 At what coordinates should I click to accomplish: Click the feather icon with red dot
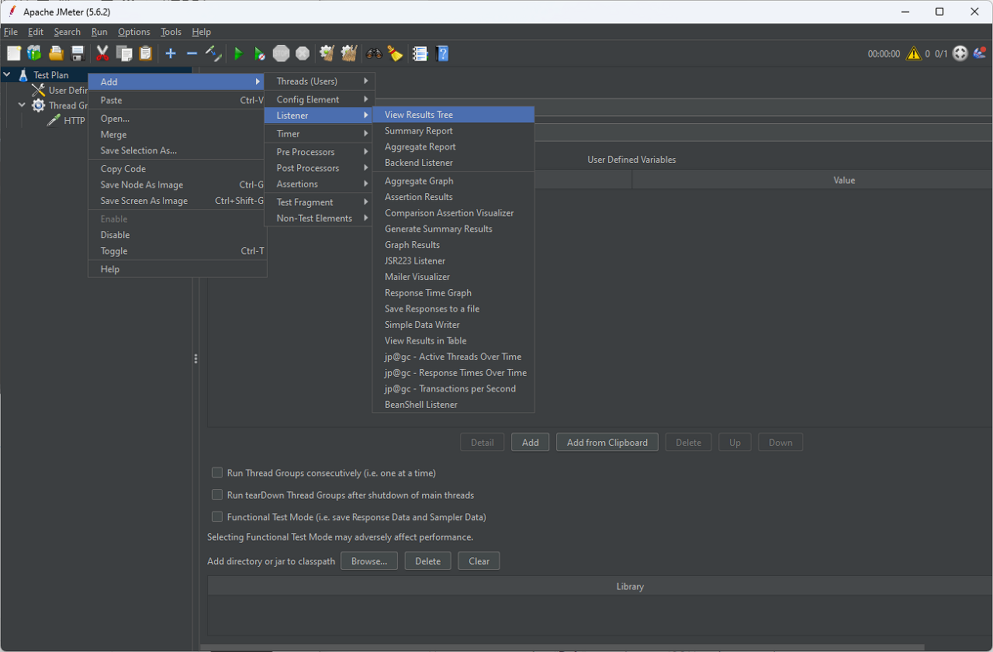(x=980, y=53)
